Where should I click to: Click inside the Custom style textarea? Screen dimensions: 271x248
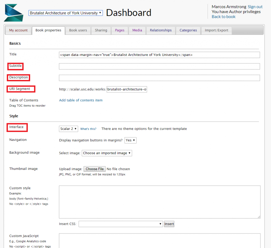[x=160, y=202]
